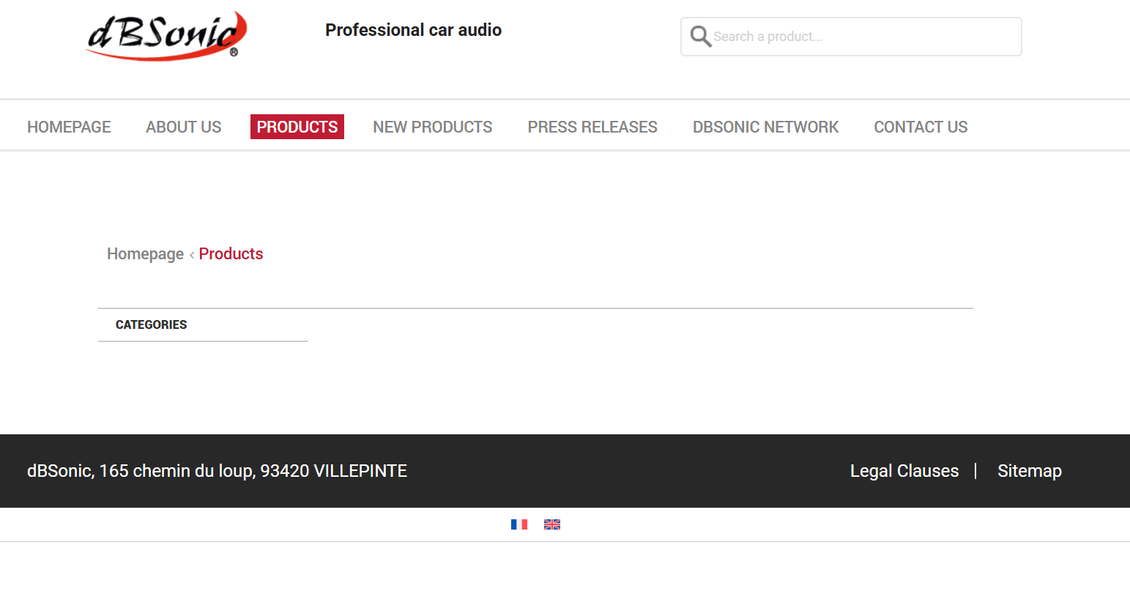The height and width of the screenshot is (605, 1130).
Task: Click the dBSonic Villepinte footer address
Action: click(217, 471)
